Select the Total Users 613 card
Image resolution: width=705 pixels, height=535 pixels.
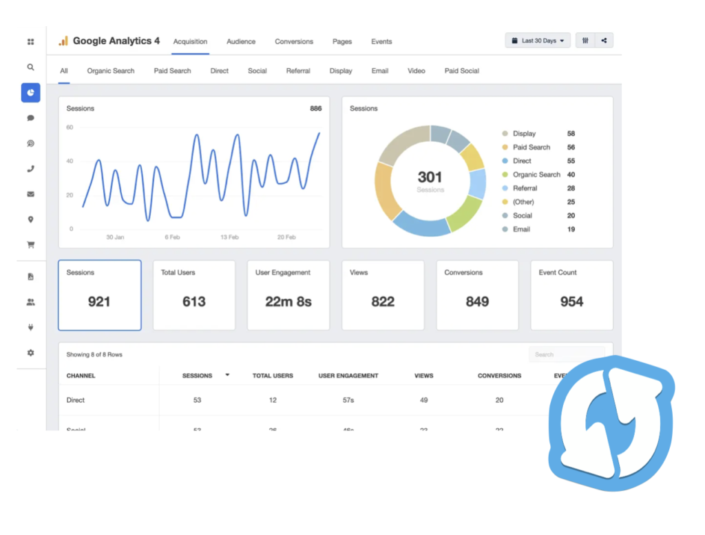[x=193, y=295]
